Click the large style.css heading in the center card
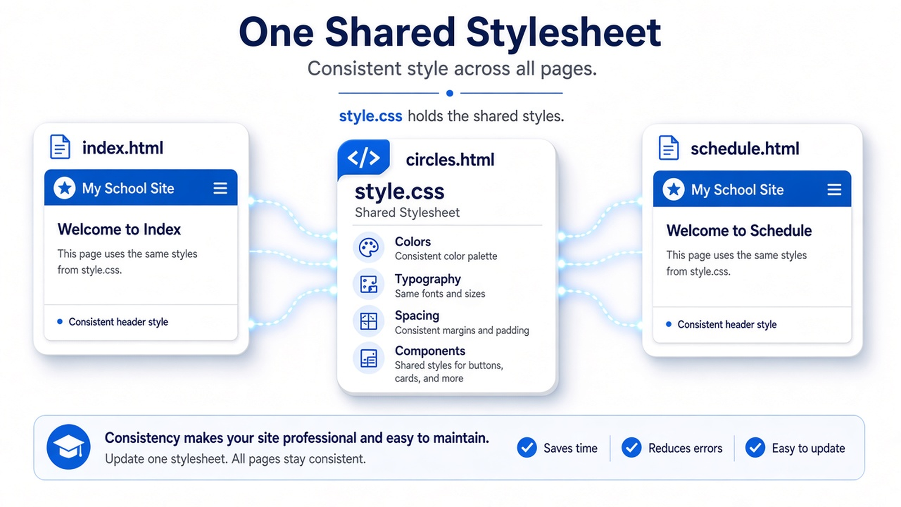This screenshot has height=507, width=901. 399,192
